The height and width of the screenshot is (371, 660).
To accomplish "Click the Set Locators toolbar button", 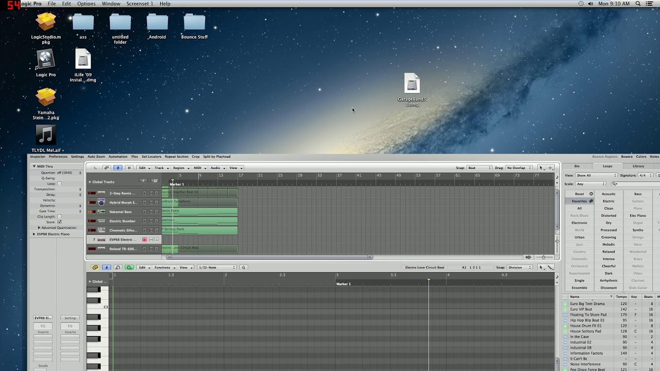I will click(x=152, y=157).
